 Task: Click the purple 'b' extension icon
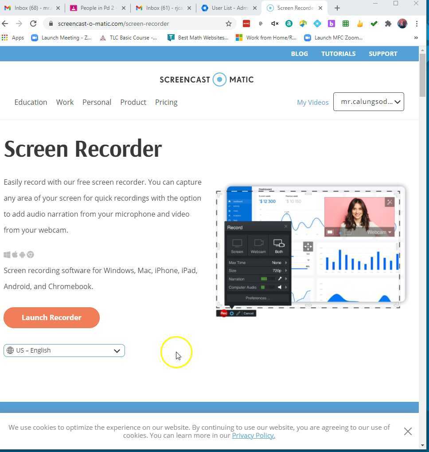coord(331,24)
